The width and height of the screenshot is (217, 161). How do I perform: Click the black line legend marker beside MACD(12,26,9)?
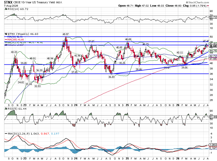[x=6, y=134]
